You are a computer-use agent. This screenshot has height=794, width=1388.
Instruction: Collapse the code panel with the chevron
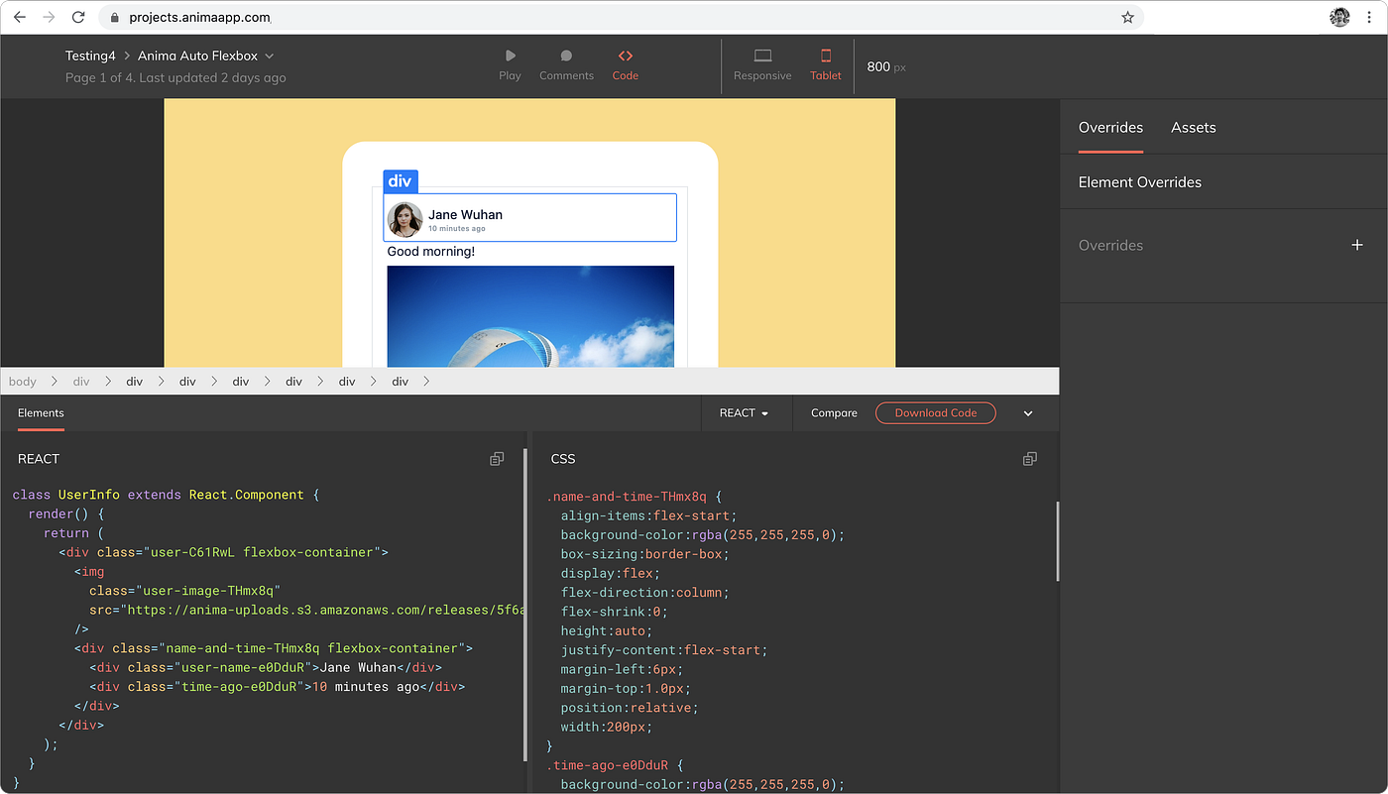pos(1028,413)
